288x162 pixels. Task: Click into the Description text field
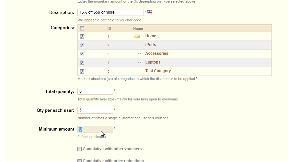[110, 12]
